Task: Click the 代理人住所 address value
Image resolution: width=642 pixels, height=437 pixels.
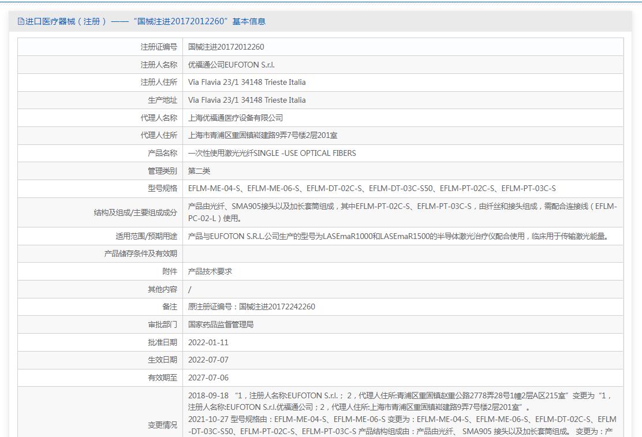Action: (263, 135)
